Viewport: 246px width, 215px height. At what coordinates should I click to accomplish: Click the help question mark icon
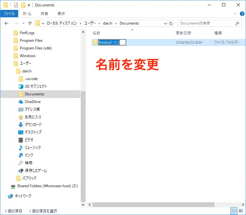click(x=242, y=14)
